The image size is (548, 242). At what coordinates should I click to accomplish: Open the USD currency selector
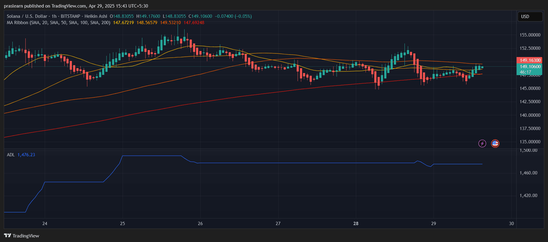pos(530,17)
